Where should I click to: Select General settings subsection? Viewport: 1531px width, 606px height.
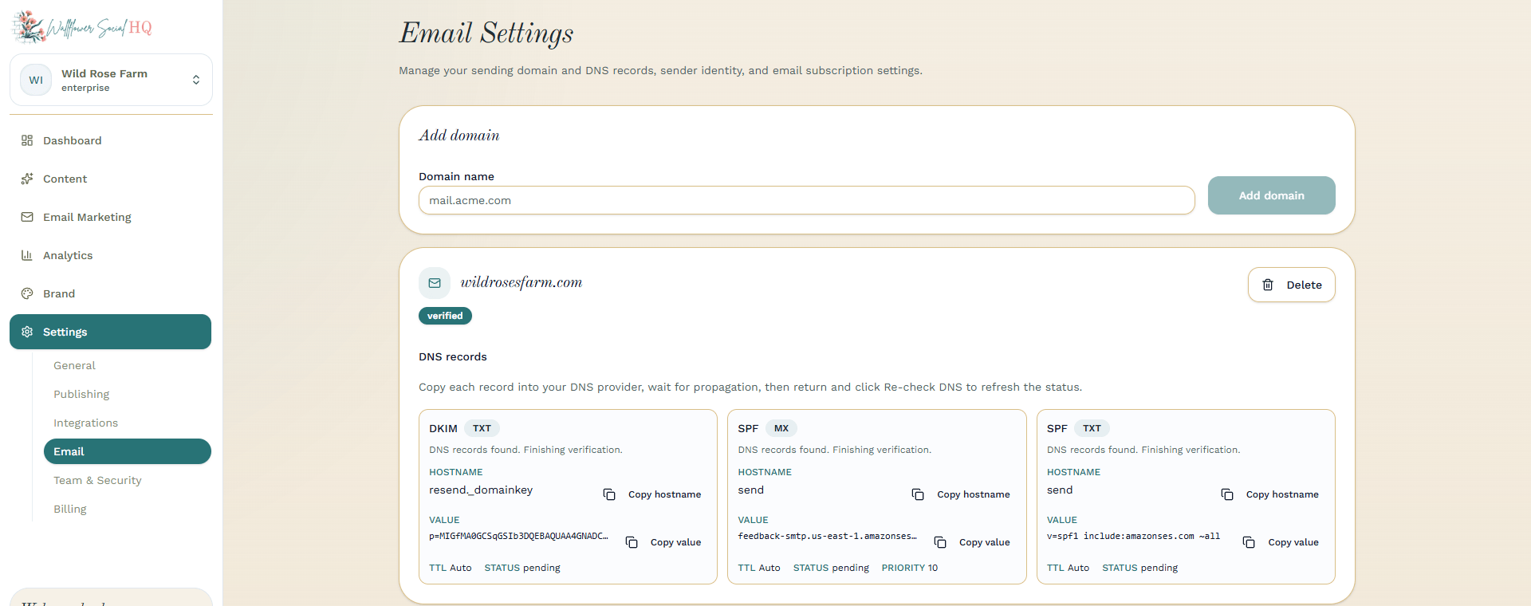point(128,365)
